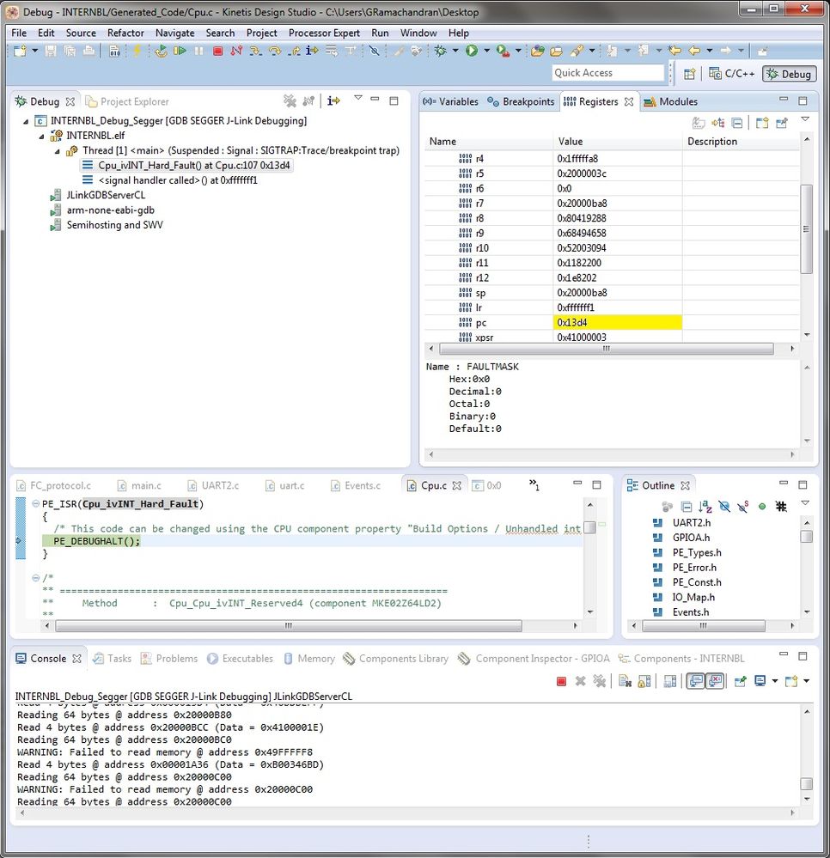Screen dimensions: 830x858
Task: Click the Project Explorer tab
Action: pos(127,102)
